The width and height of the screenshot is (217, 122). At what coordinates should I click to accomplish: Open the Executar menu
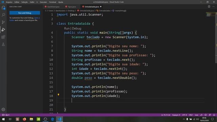pyautogui.click(x=43, y=2)
